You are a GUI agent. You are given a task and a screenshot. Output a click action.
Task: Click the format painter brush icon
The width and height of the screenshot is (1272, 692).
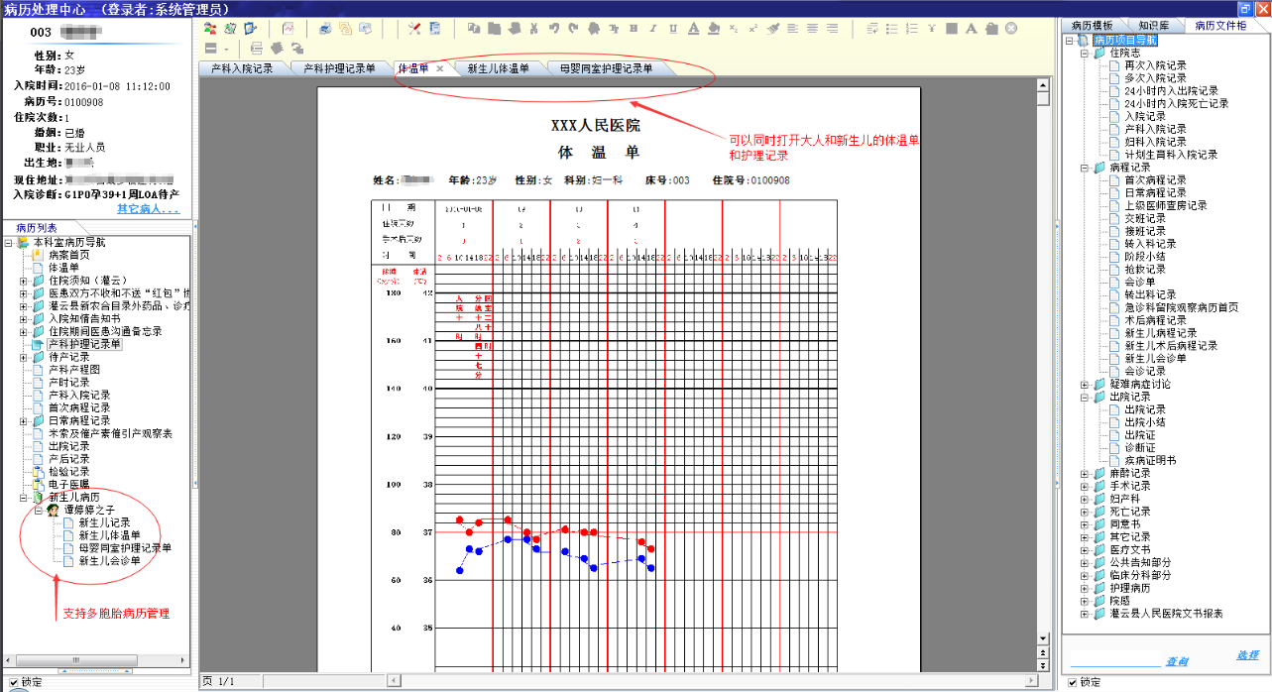coord(772,28)
